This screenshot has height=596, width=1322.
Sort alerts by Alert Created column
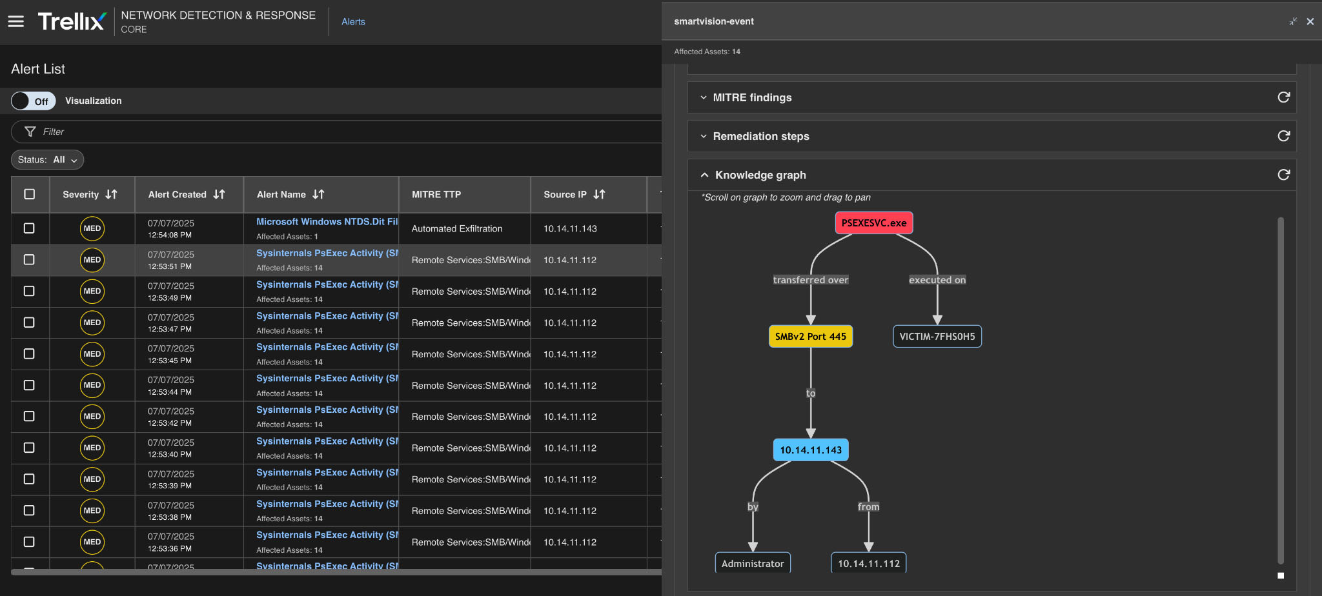[x=219, y=194]
